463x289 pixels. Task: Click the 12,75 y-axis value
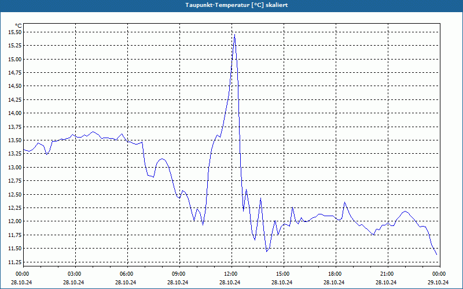point(14,181)
